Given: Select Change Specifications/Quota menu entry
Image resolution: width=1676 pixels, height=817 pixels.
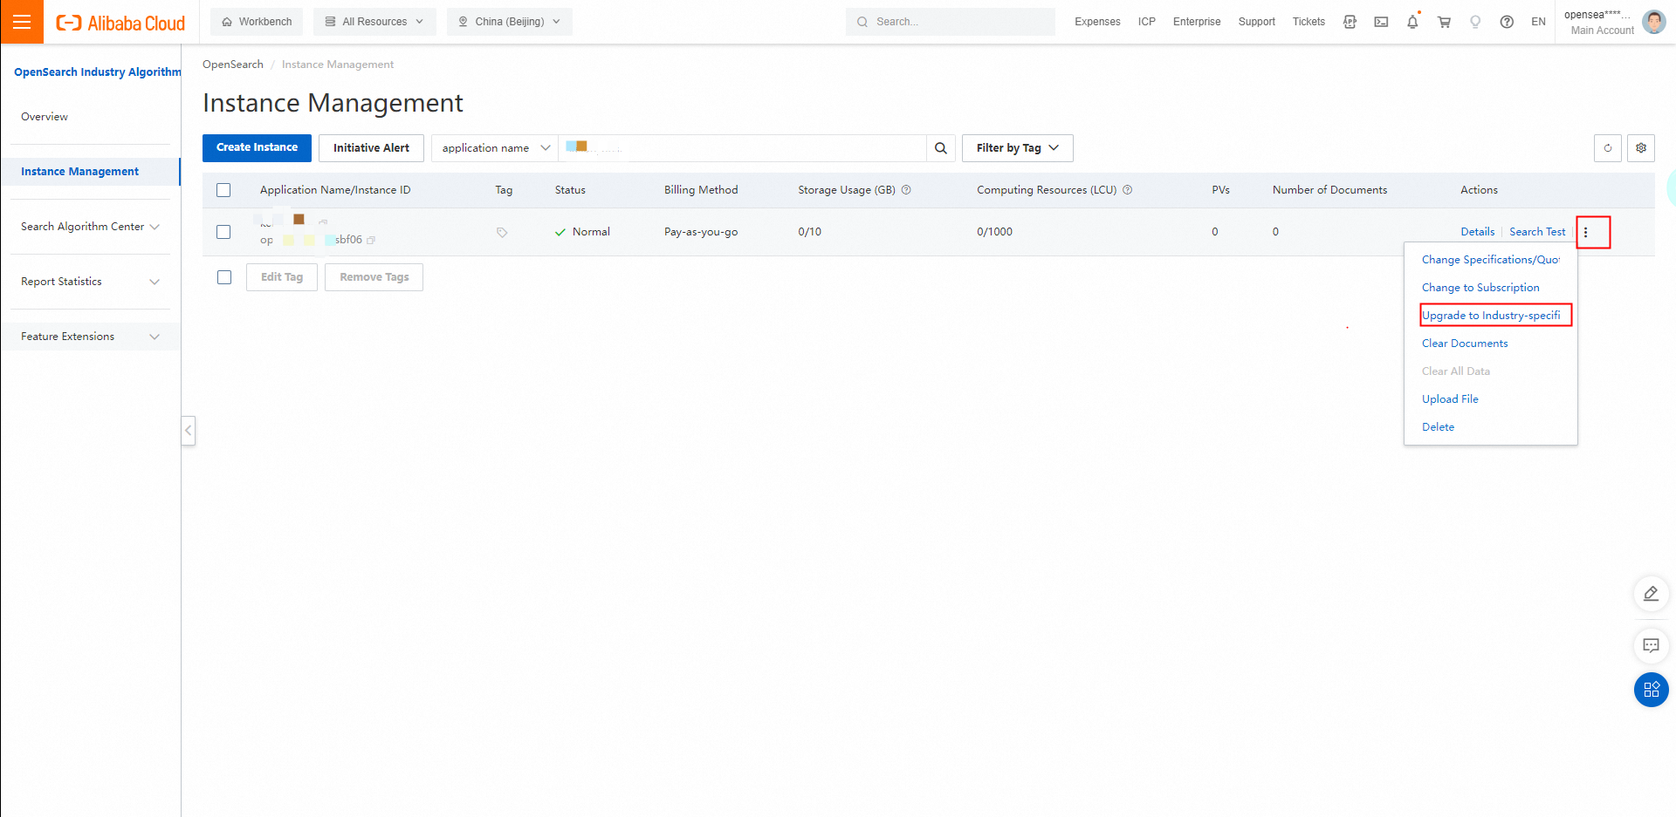Looking at the screenshot, I should coord(1491,260).
